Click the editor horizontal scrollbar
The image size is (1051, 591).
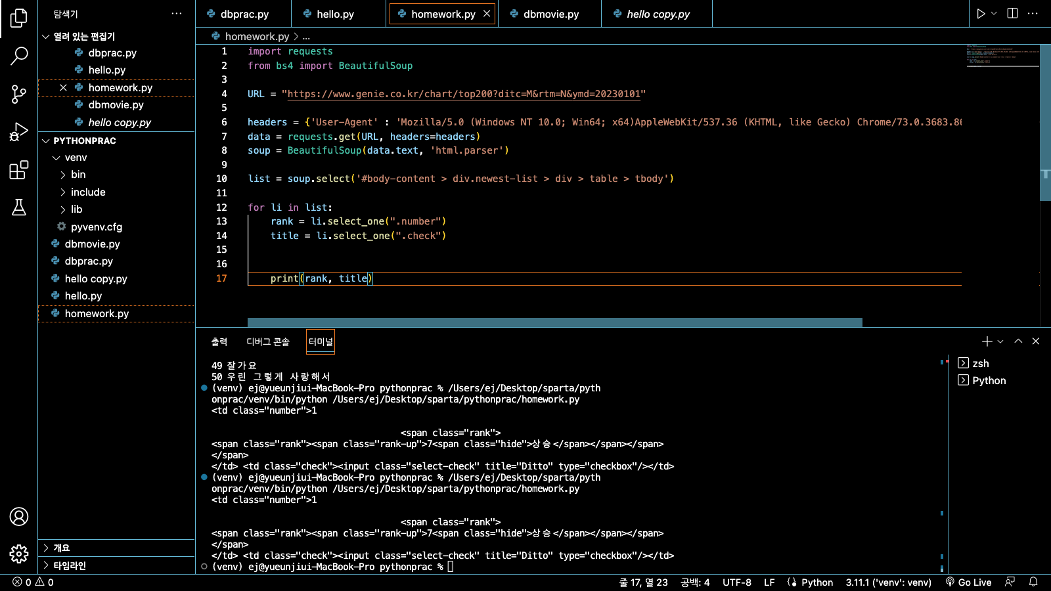pos(554,322)
